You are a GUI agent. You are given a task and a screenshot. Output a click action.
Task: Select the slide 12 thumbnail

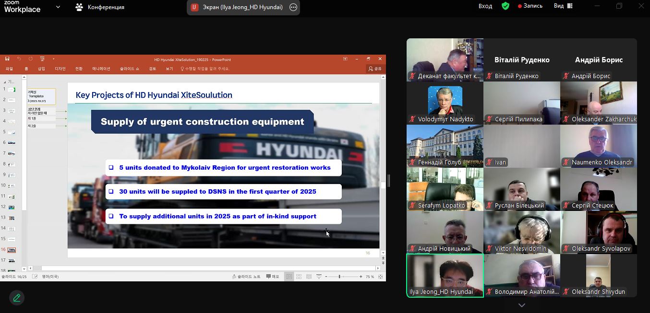(x=12, y=207)
